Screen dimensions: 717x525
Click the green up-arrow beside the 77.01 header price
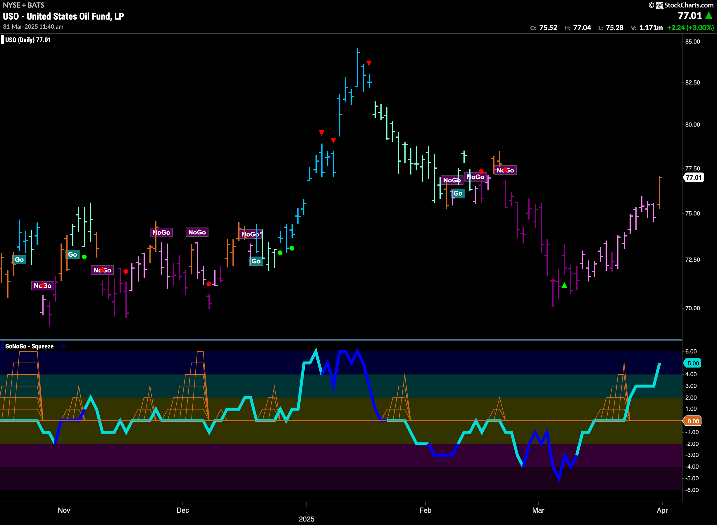pos(709,15)
